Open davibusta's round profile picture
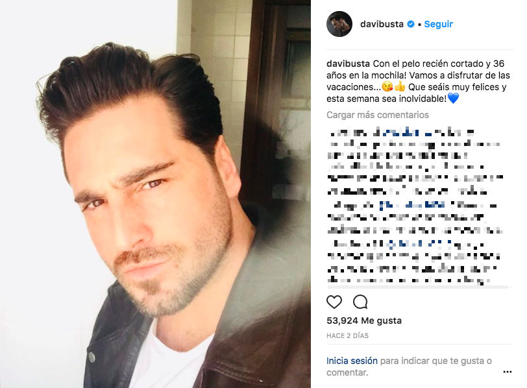 339,24
